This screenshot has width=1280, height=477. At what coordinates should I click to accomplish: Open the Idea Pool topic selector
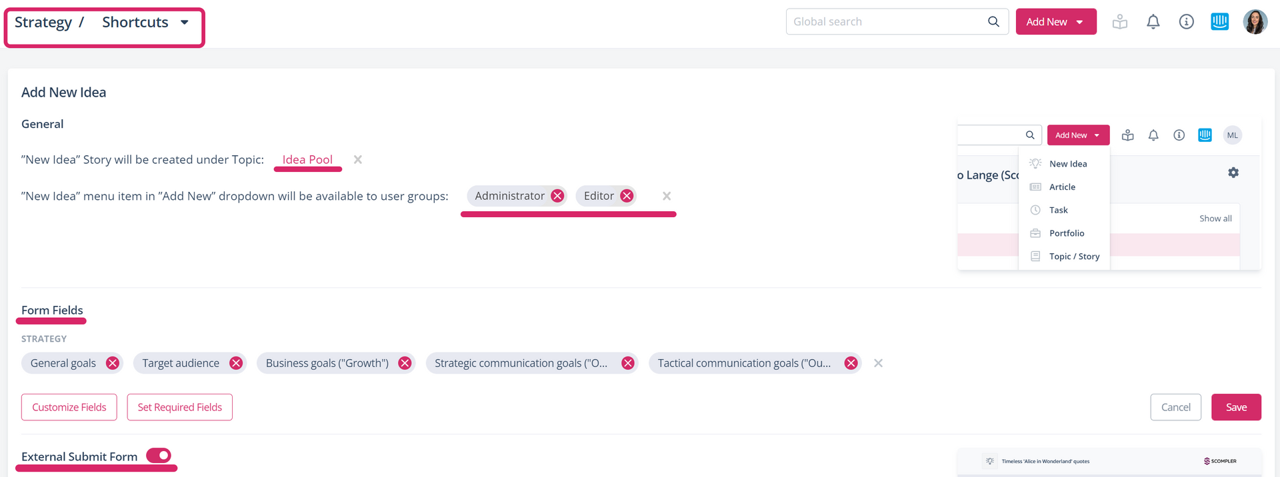pyautogui.click(x=307, y=160)
